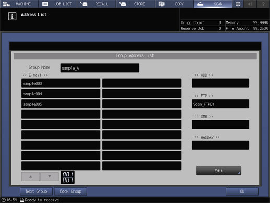Switch to the JOB LIST tab
Image resolution: width=270 pixels, height=203 pixels.
click(x=58, y=4)
